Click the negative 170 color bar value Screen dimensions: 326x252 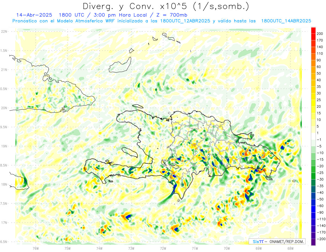click(321, 232)
